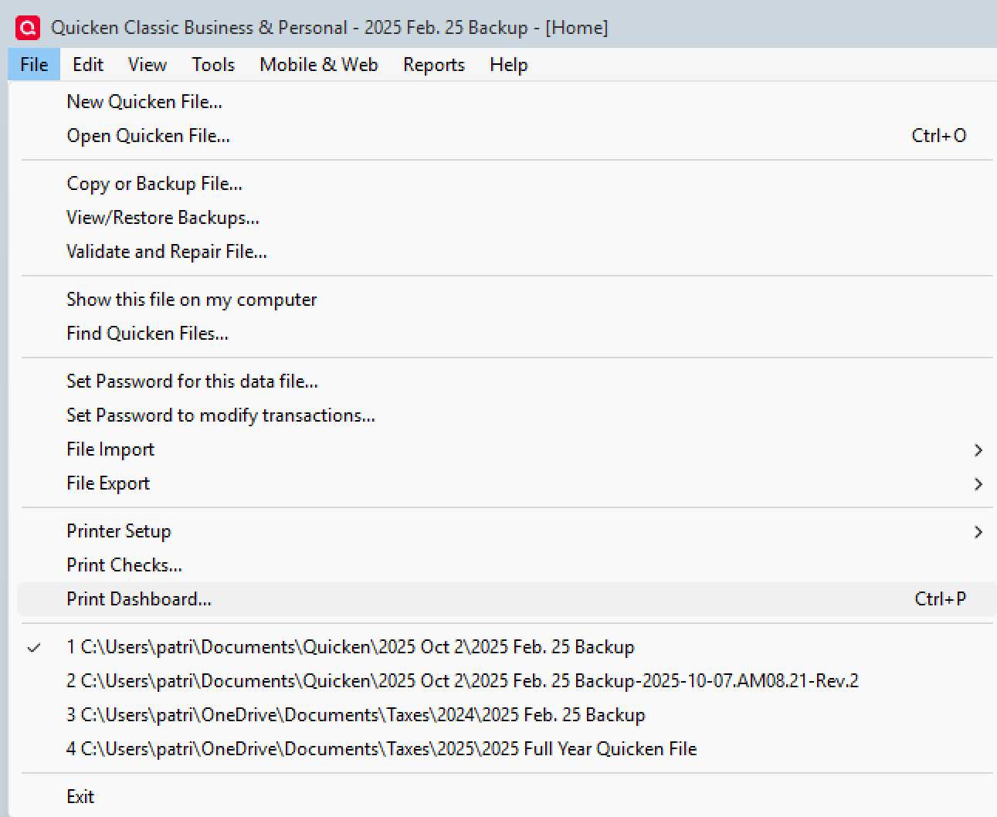
Task: Expand the Printer Setup submenu
Action: [507, 531]
